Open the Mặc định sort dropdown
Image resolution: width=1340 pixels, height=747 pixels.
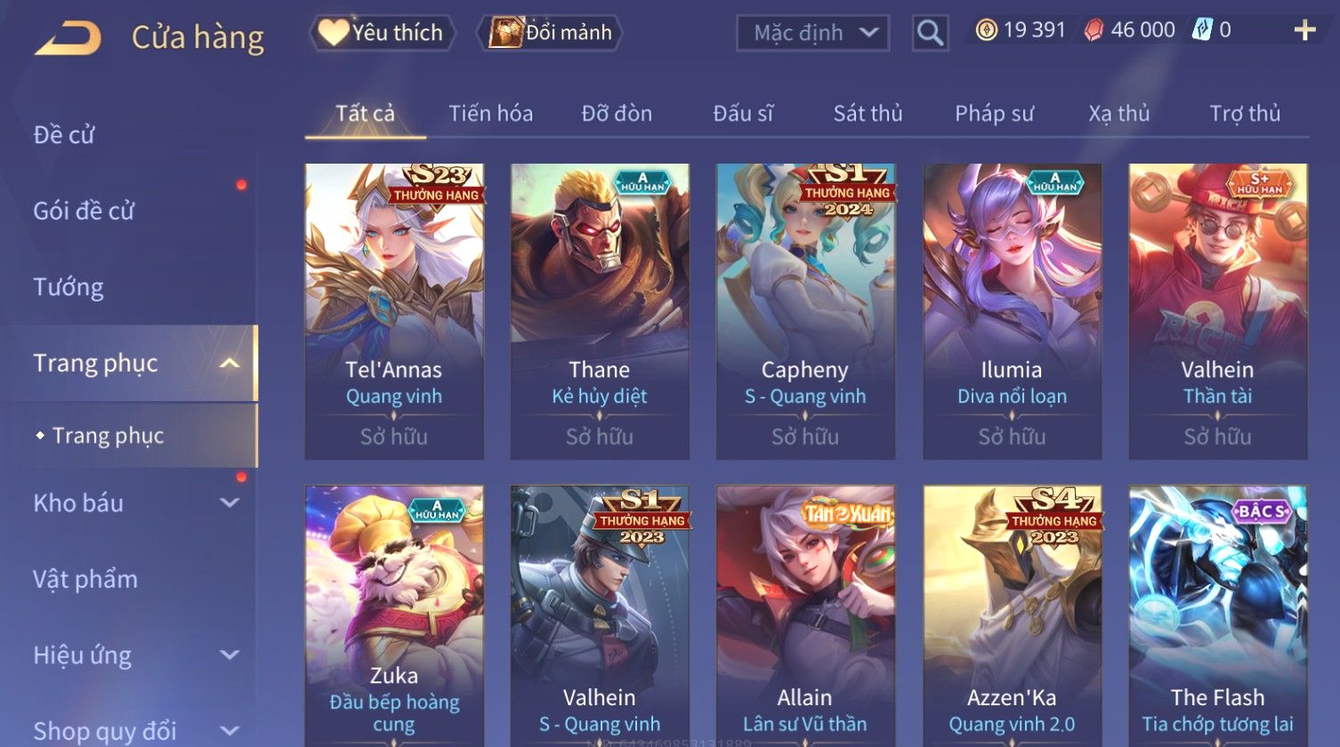pos(812,34)
